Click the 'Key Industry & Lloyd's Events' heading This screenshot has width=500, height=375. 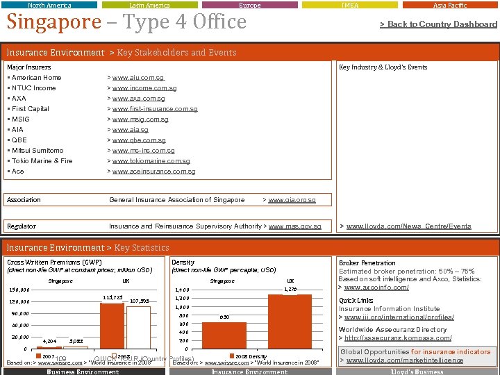click(x=383, y=67)
